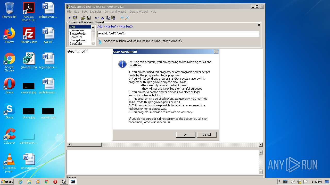Click the blue insert-command arrow icon

point(100,42)
